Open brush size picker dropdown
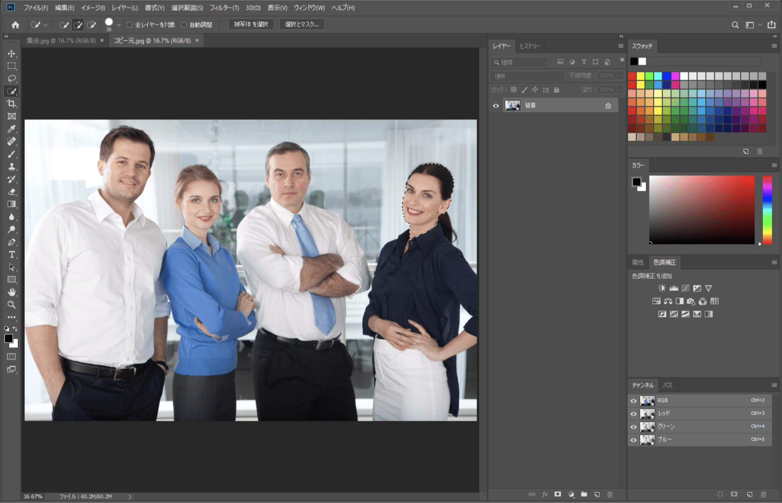The width and height of the screenshot is (782, 503). [x=119, y=25]
